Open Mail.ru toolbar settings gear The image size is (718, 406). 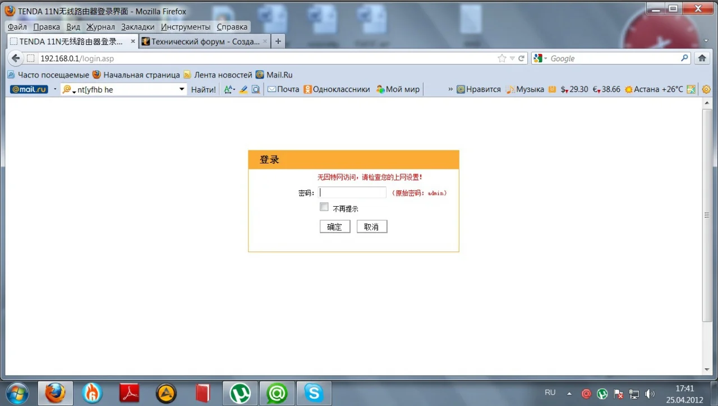click(706, 89)
